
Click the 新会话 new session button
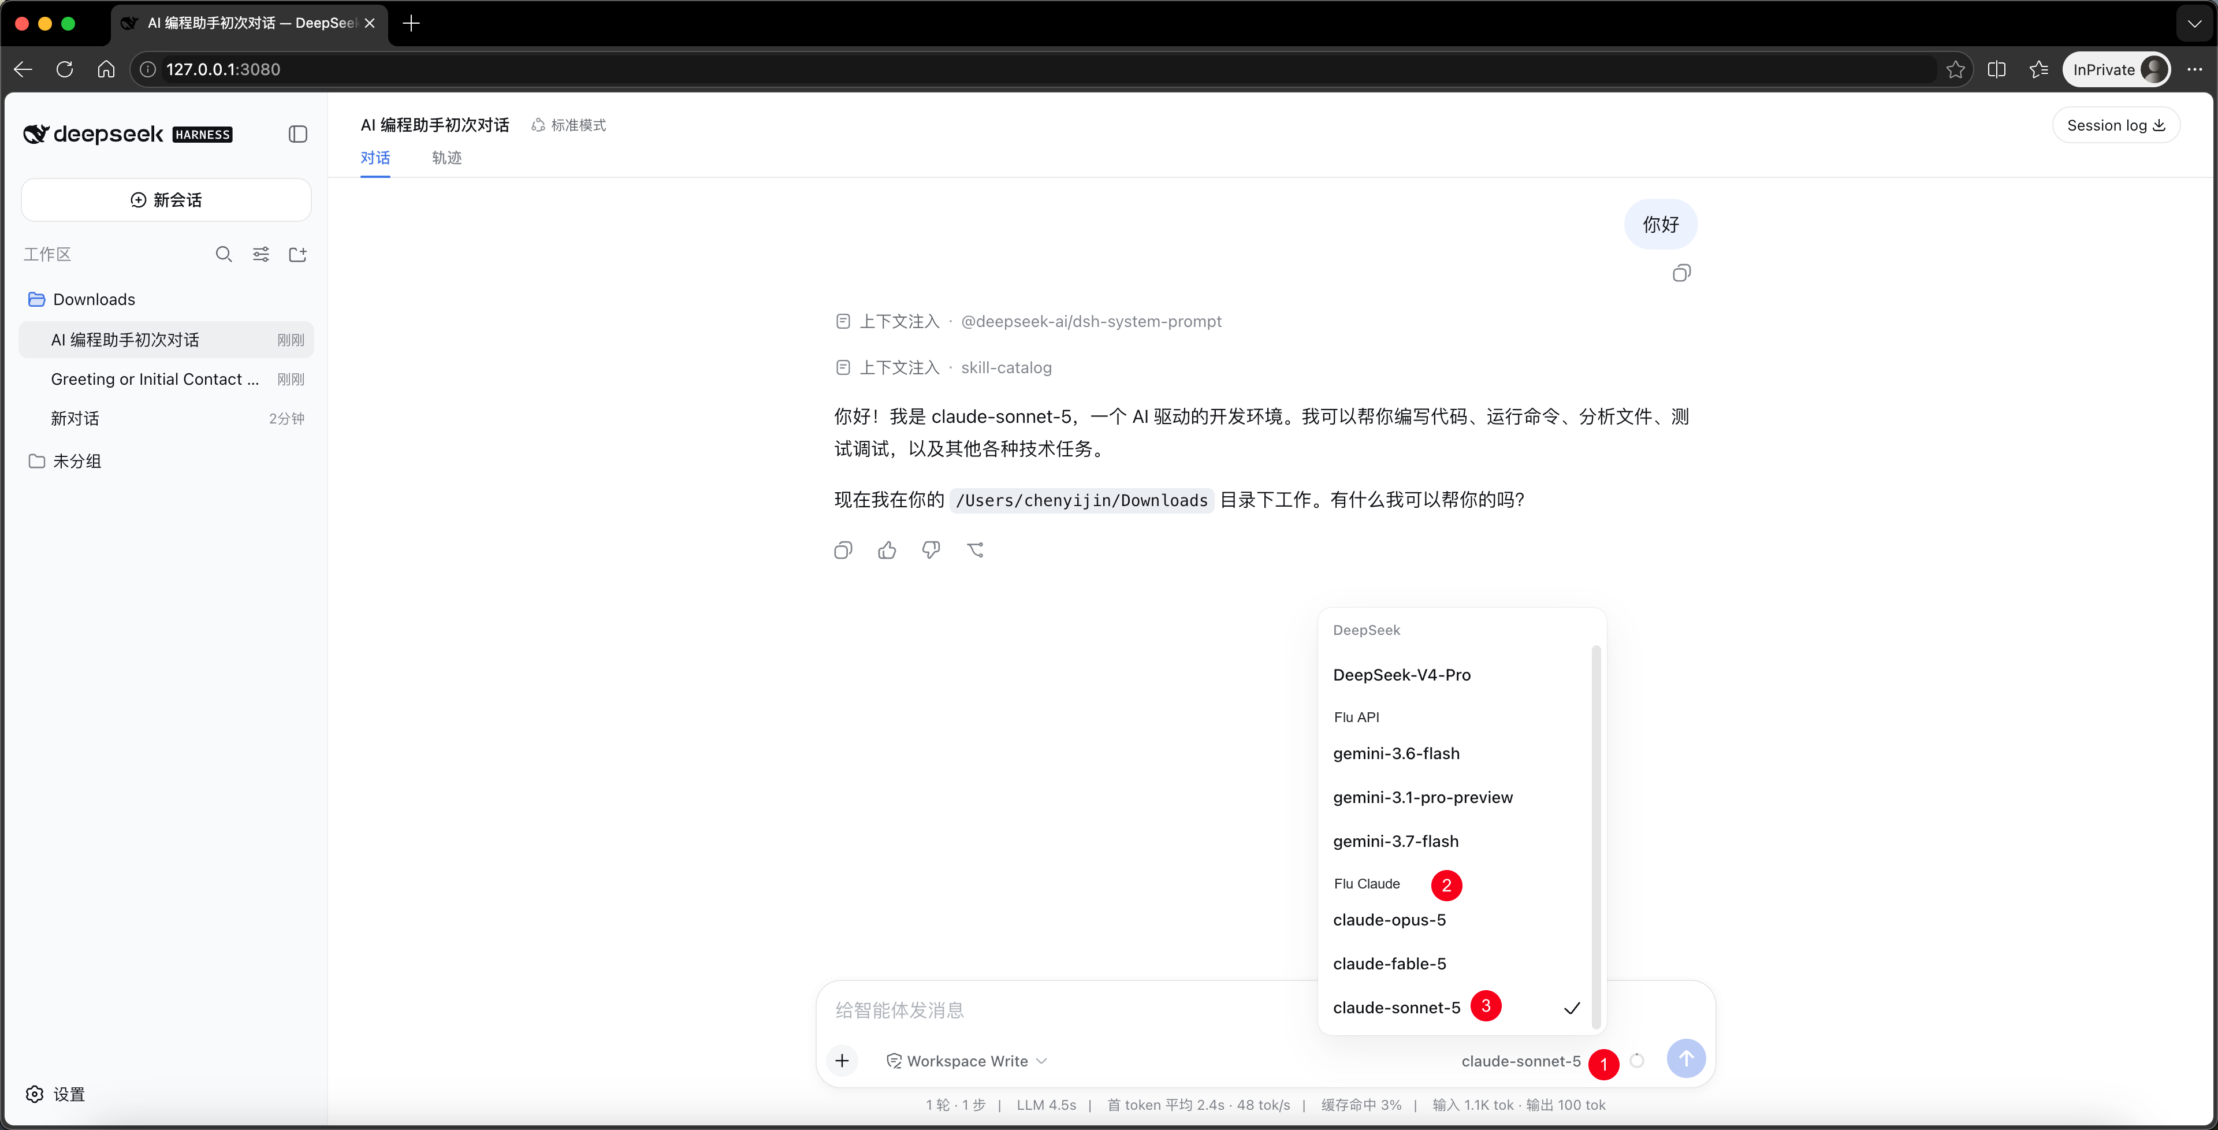[x=166, y=200]
